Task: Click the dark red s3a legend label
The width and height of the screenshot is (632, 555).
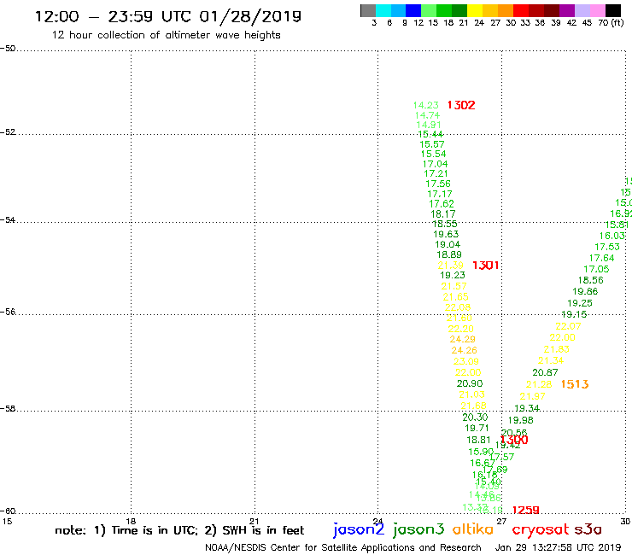Action: click(588, 529)
